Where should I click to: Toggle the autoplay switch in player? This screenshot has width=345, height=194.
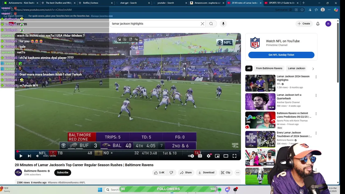pyautogui.click(x=191, y=156)
